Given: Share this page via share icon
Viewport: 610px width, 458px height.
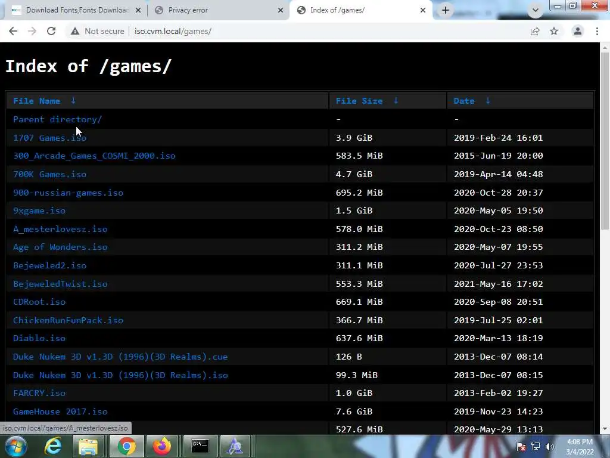Looking at the screenshot, I should point(535,31).
